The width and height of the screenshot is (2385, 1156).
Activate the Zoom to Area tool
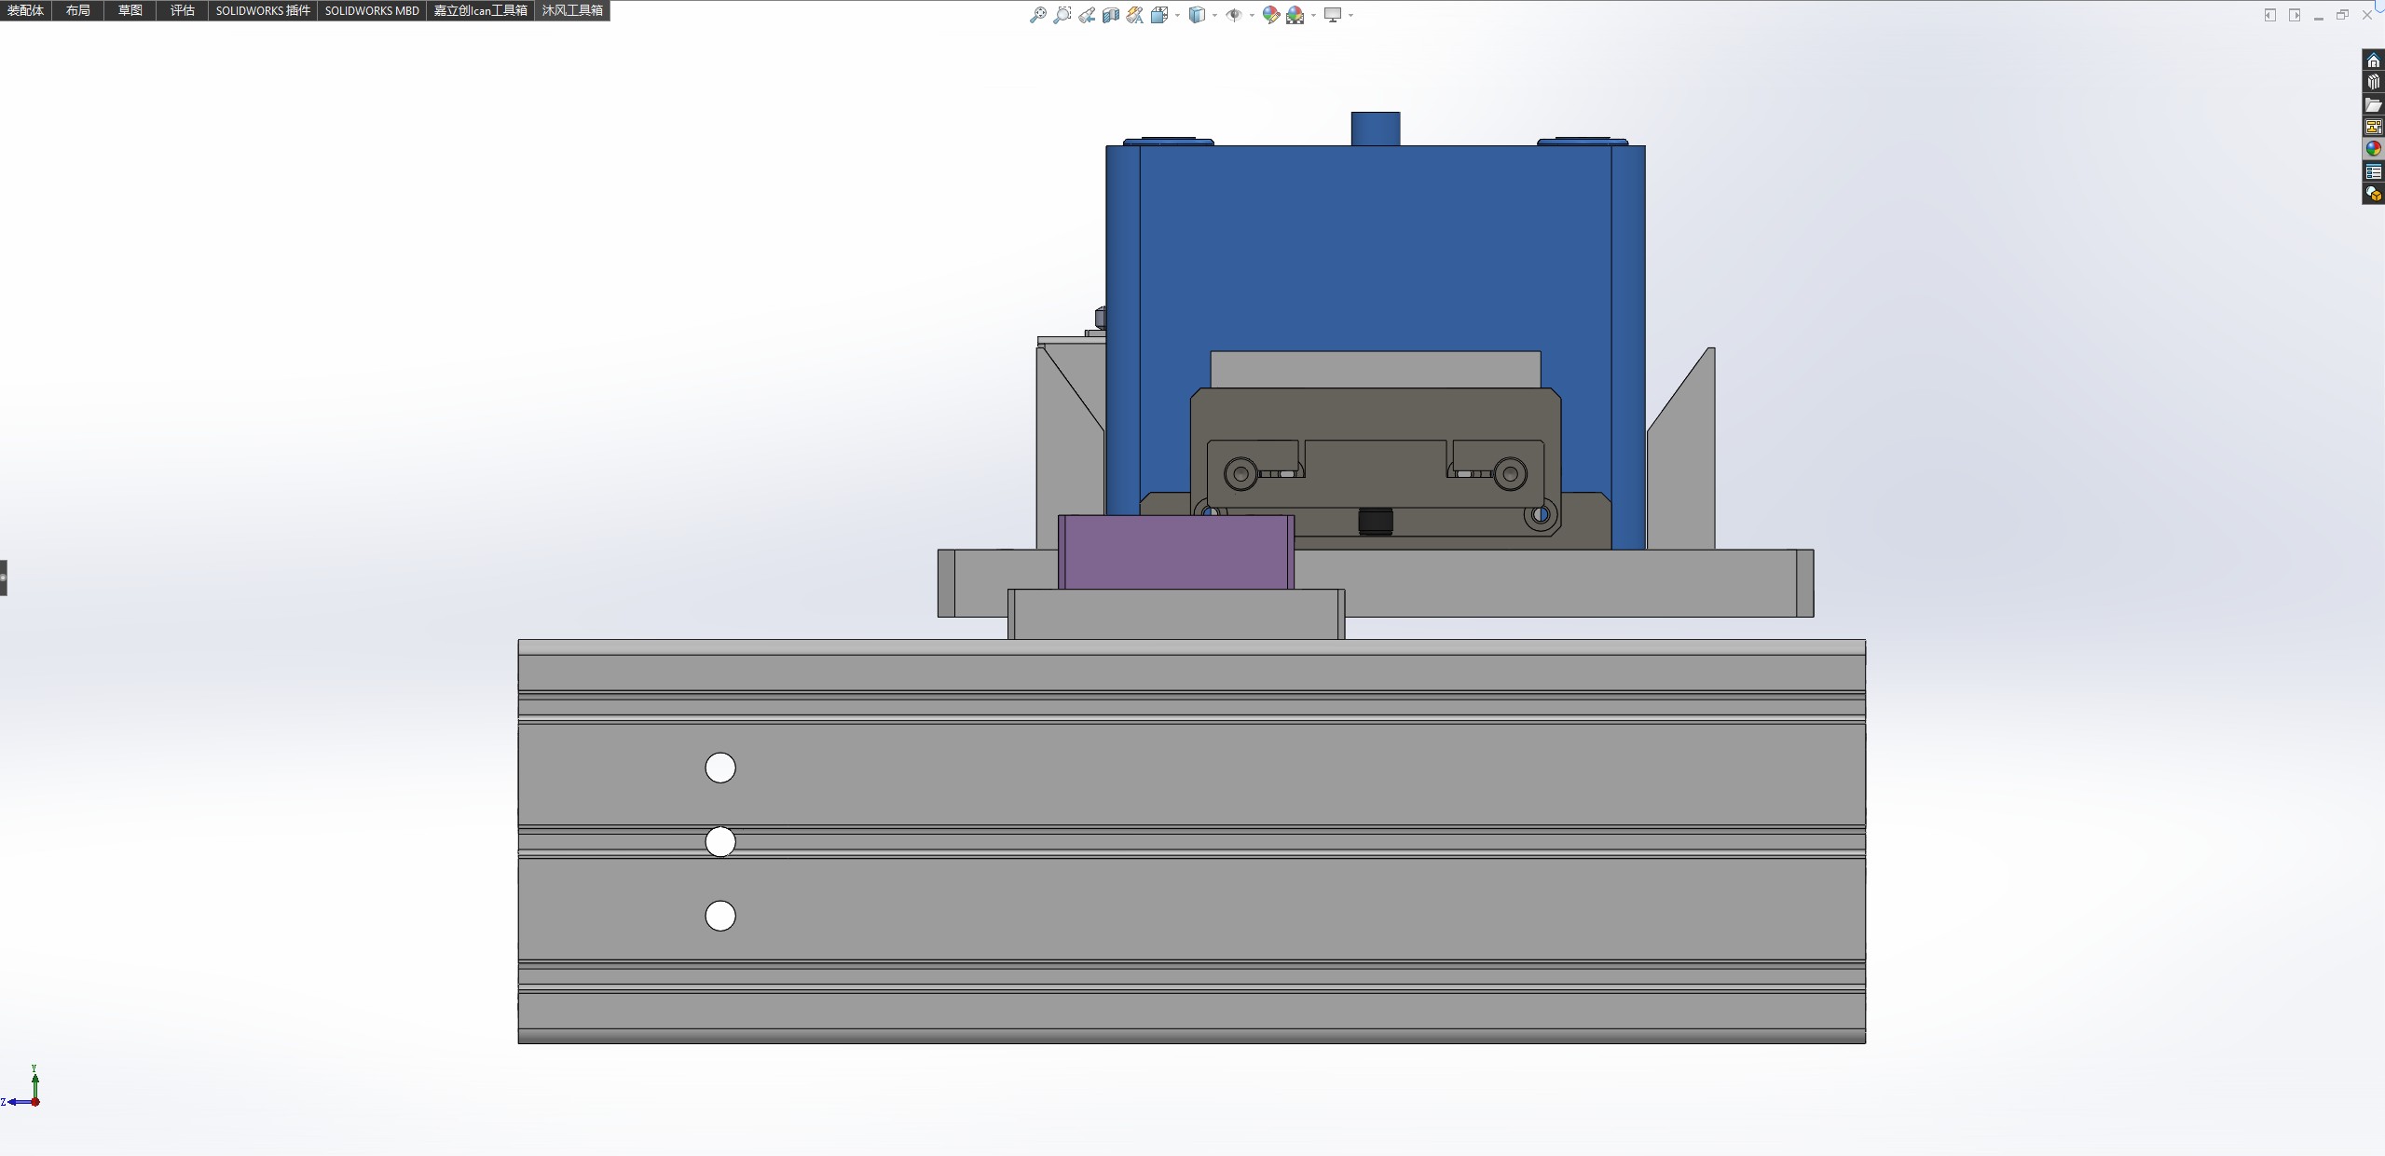(1062, 15)
